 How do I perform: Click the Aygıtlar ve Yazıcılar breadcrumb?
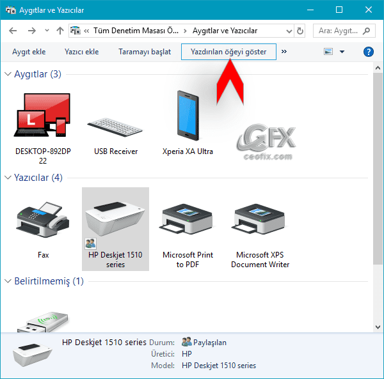225,31
